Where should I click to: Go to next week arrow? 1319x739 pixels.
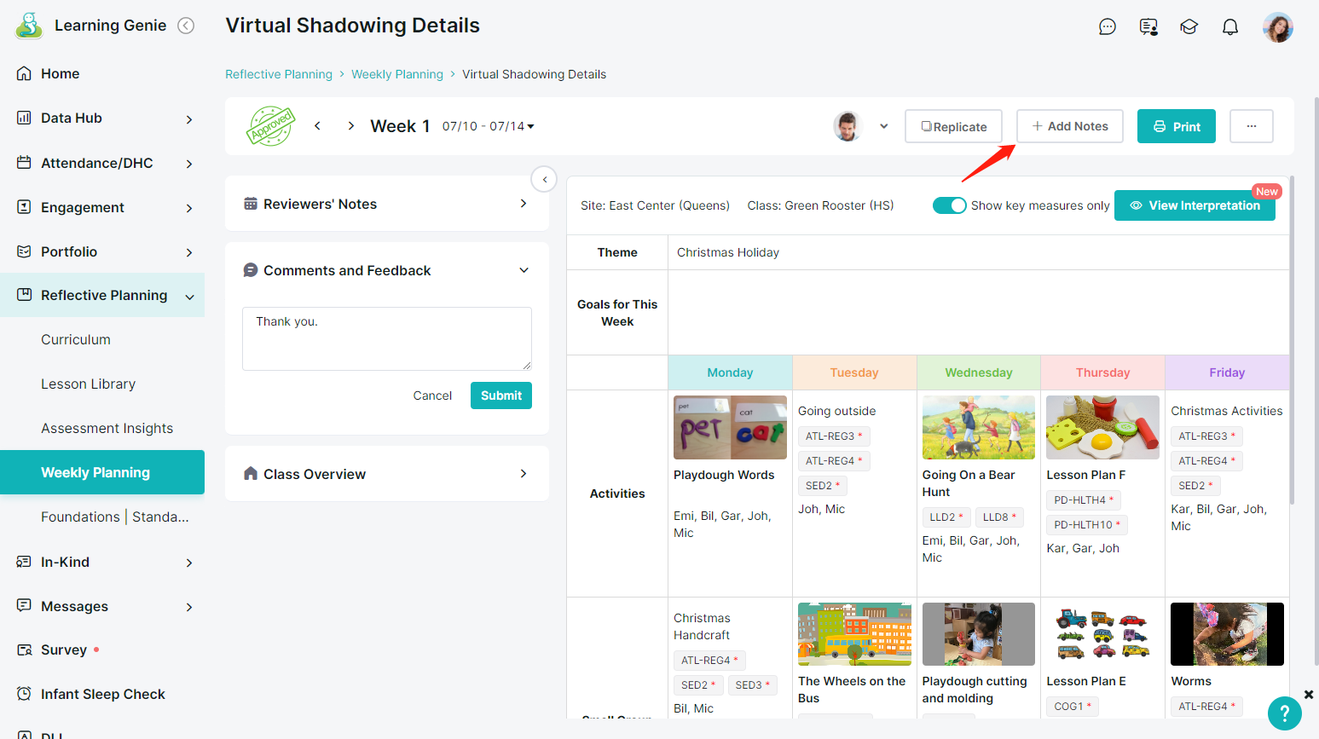(x=351, y=125)
